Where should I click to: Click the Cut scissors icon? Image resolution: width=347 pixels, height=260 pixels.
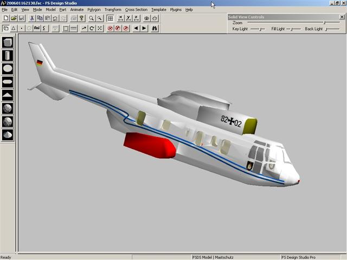tap(32, 18)
